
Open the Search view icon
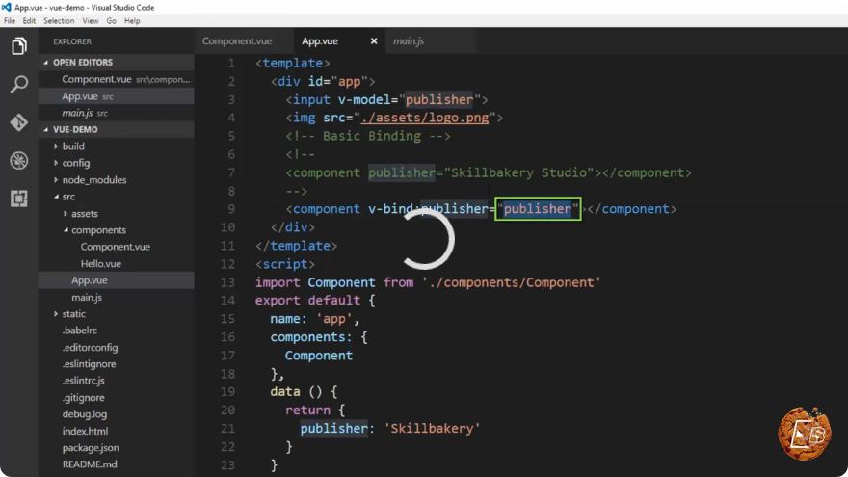19,84
